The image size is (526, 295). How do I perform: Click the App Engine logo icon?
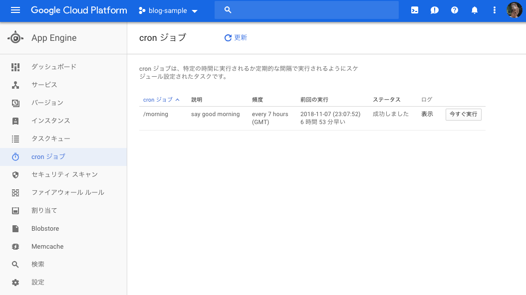(15, 38)
